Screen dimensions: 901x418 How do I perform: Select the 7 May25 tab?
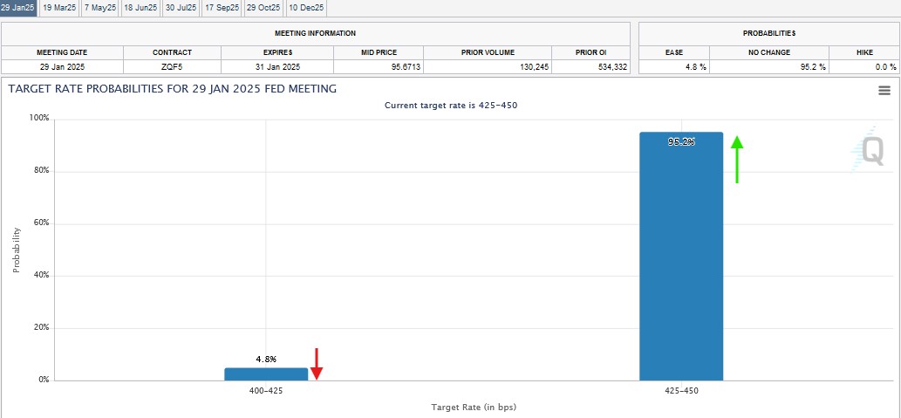(99, 7)
